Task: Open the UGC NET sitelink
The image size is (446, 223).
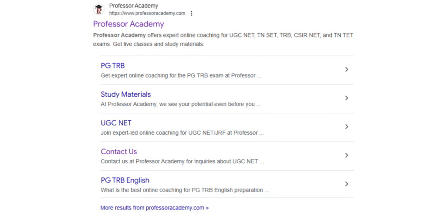Action: coord(116,123)
